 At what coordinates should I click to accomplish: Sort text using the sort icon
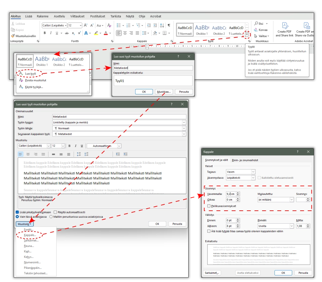[162, 25]
